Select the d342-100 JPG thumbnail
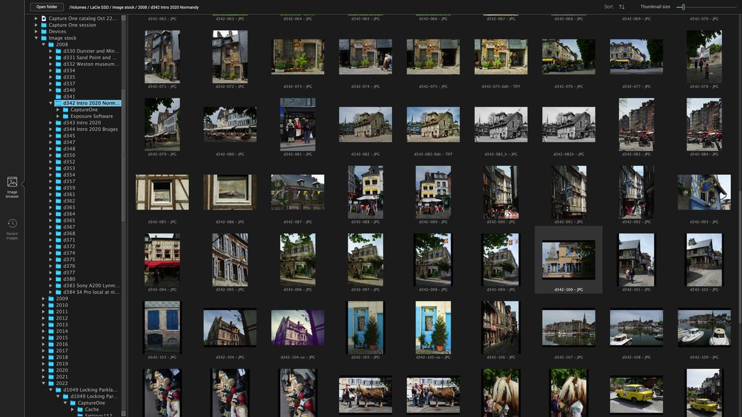This screenshot has height=417, width=742. [x=568, y=258]
